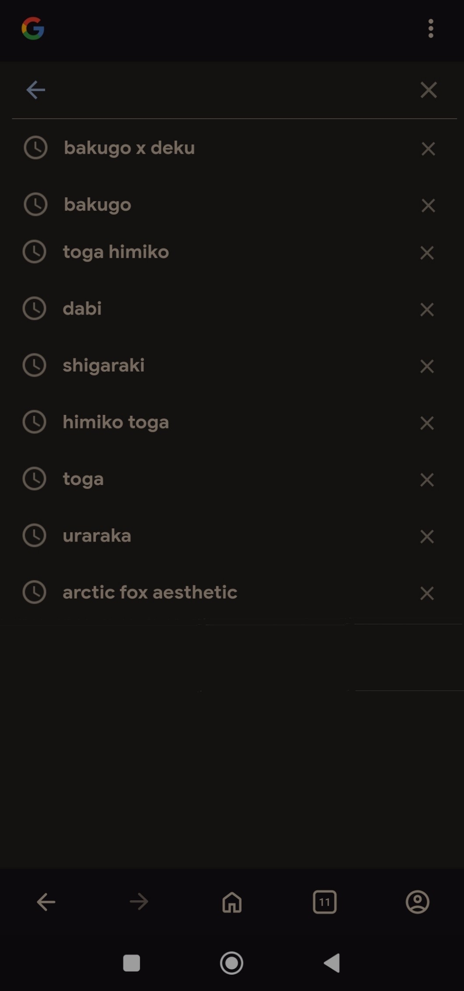This screenshot has height=991, width=464.
Task: Remove "bakugo x deku" from search history
Action: 428,149
